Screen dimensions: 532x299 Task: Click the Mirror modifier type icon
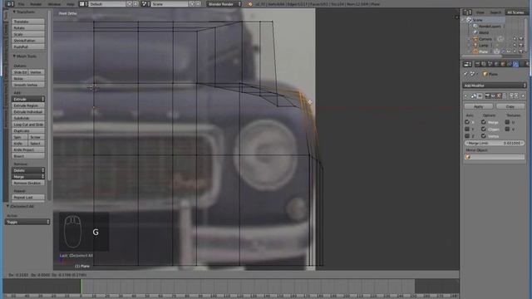(473, 96)
